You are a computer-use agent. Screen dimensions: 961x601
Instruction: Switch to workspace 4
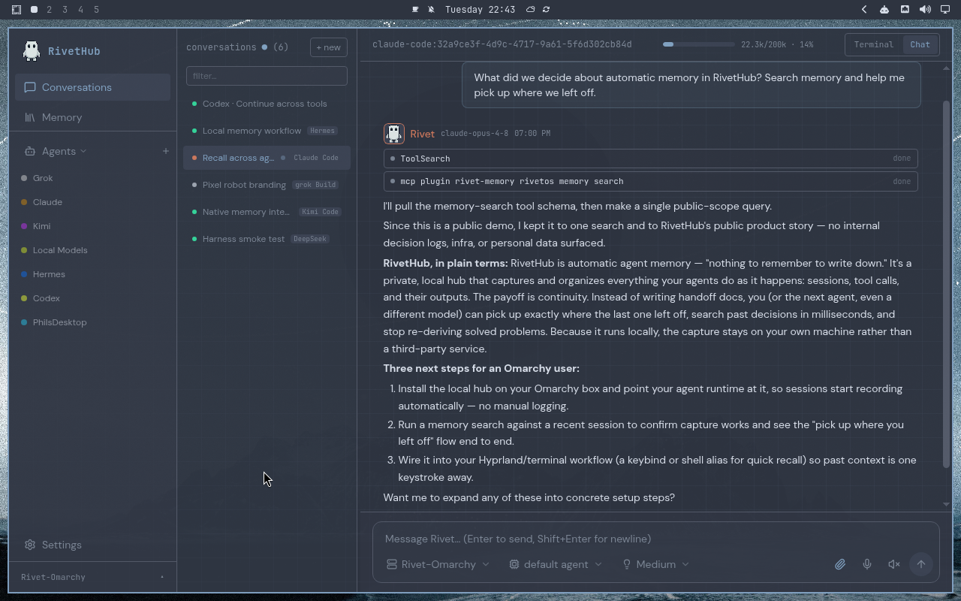(x=81, y=10)
